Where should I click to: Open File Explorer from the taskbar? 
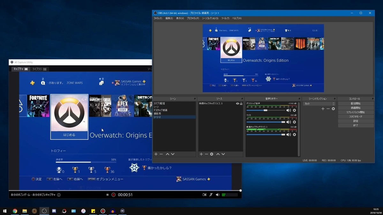[25, 211]
